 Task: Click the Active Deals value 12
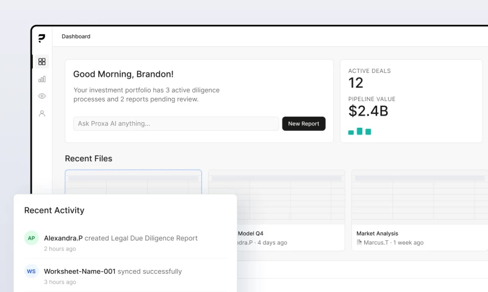click(356, 83)
